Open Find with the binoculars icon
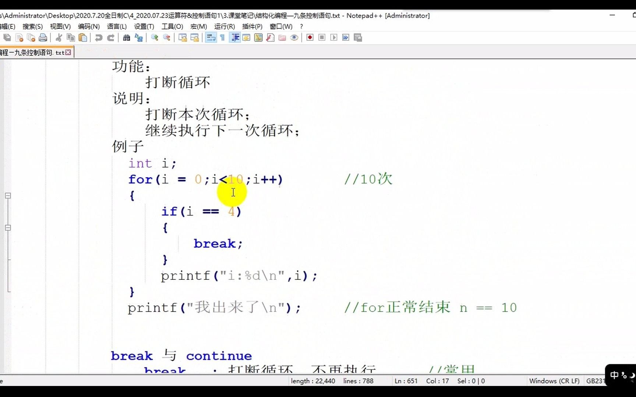 pyautogui.click(x=126, y=37)
